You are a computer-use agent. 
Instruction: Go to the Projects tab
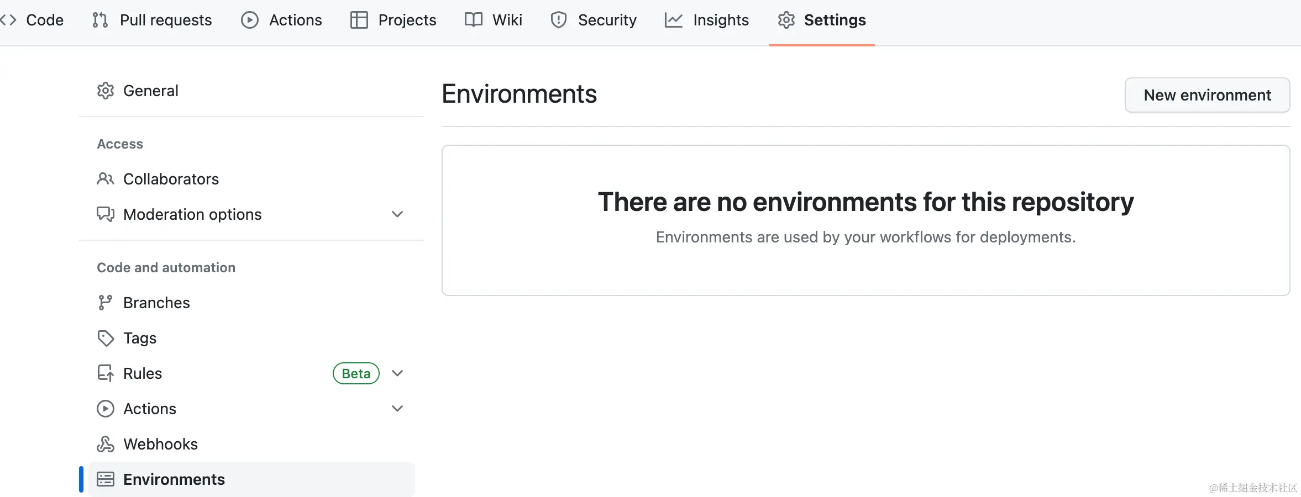pos(394,20)
